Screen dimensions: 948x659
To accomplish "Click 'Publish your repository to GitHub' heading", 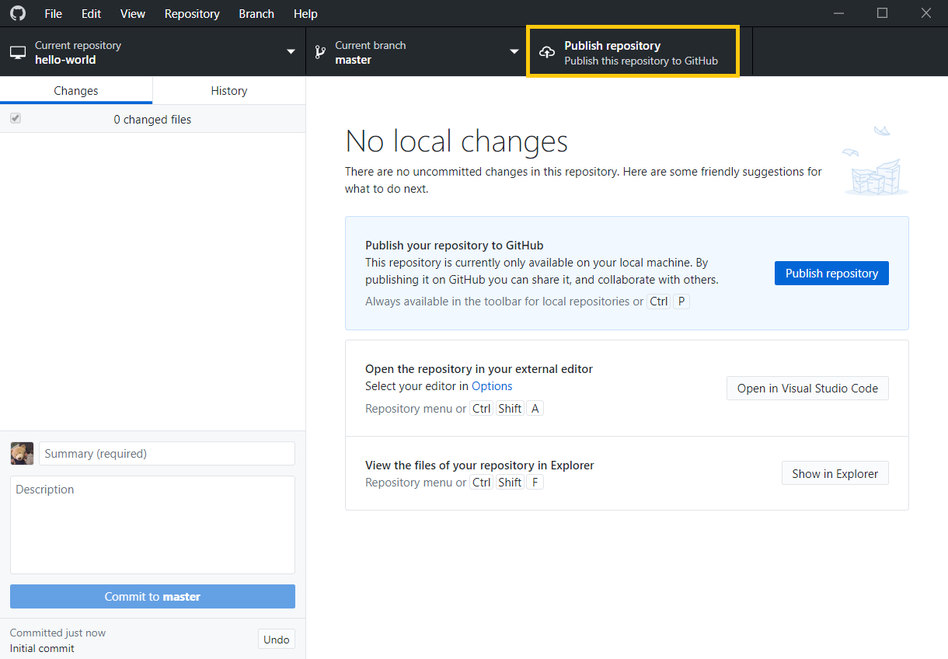I will 455,246.
